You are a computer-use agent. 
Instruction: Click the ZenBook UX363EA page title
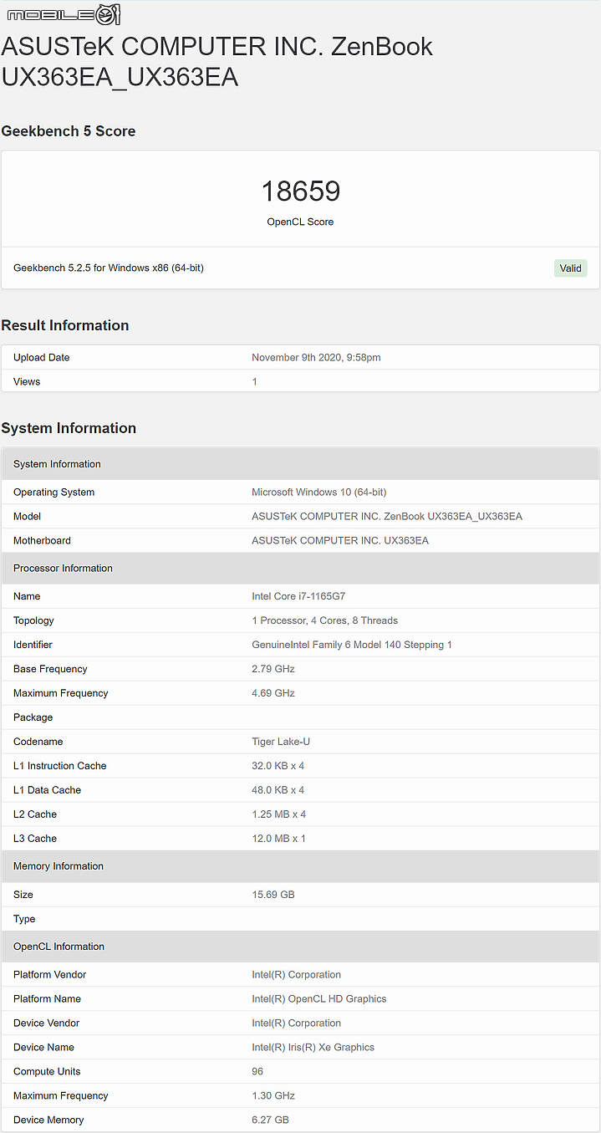(217, 61)
